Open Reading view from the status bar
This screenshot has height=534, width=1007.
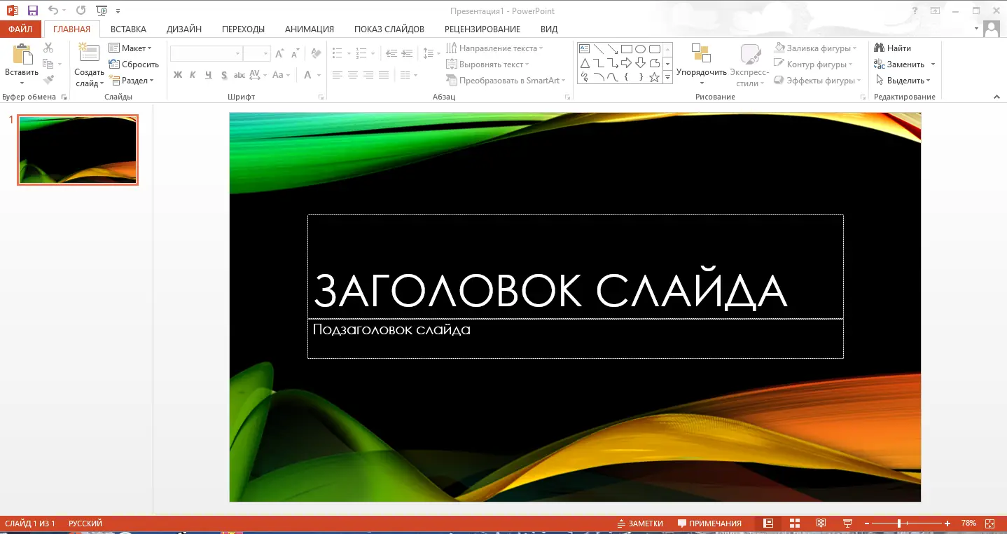(x=821, y=523)
